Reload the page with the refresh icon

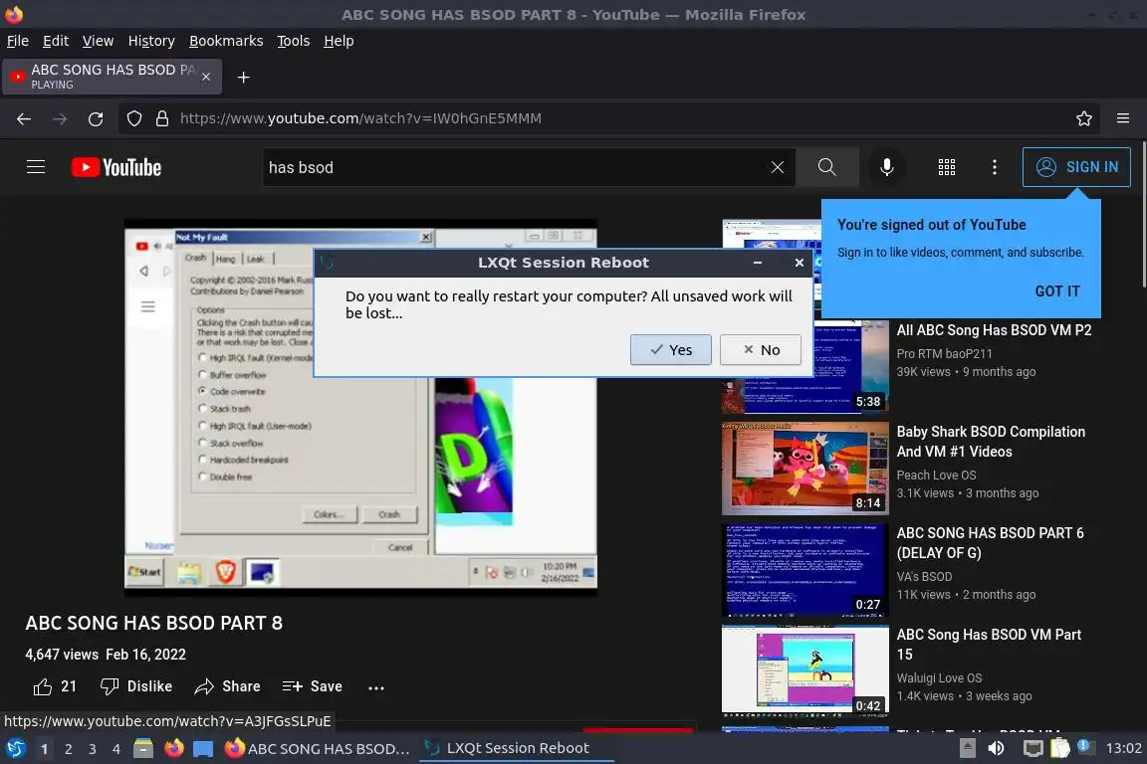pyautogui.click(x=96, y=118)
